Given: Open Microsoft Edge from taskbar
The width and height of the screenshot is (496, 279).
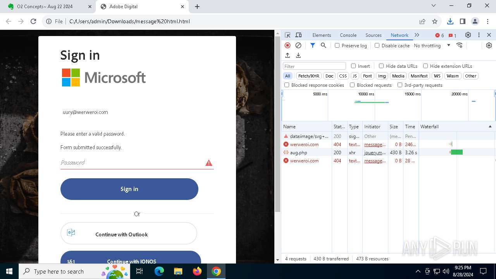Looking at the screenshot, I should (159, 271).
